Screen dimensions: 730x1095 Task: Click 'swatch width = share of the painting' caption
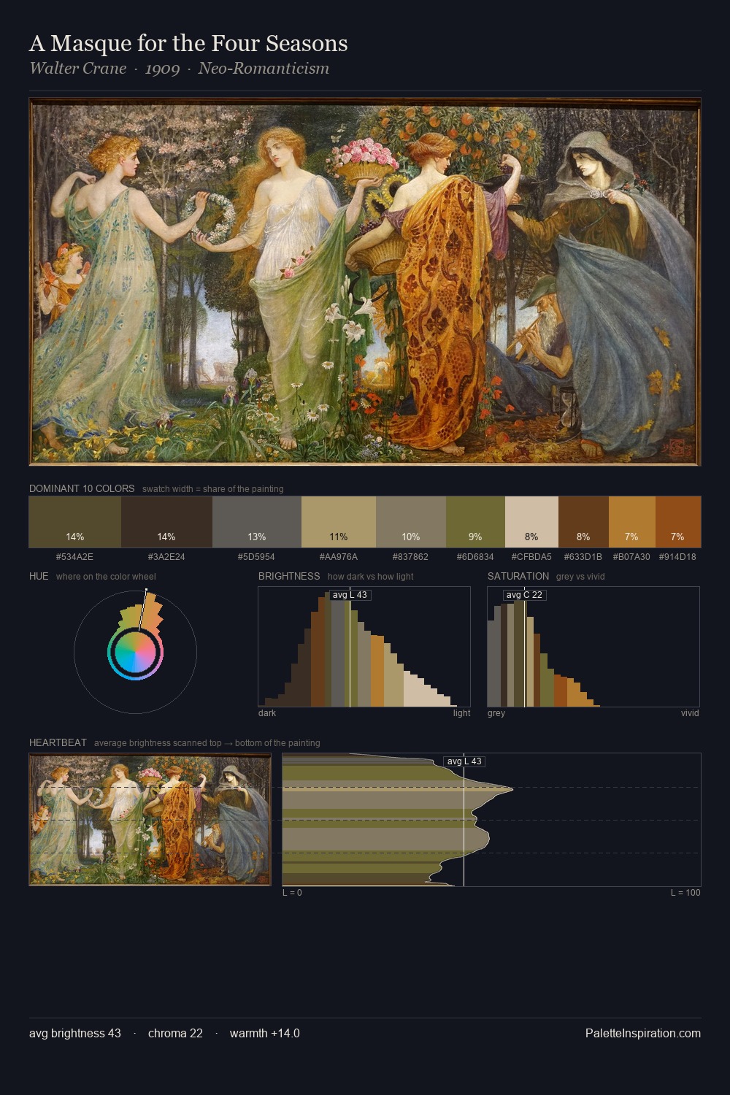(213, 489)
